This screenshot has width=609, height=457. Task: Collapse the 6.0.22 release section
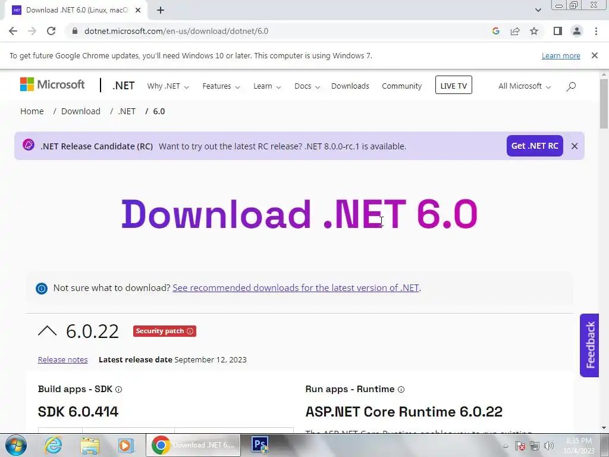[x=48, y=331]
